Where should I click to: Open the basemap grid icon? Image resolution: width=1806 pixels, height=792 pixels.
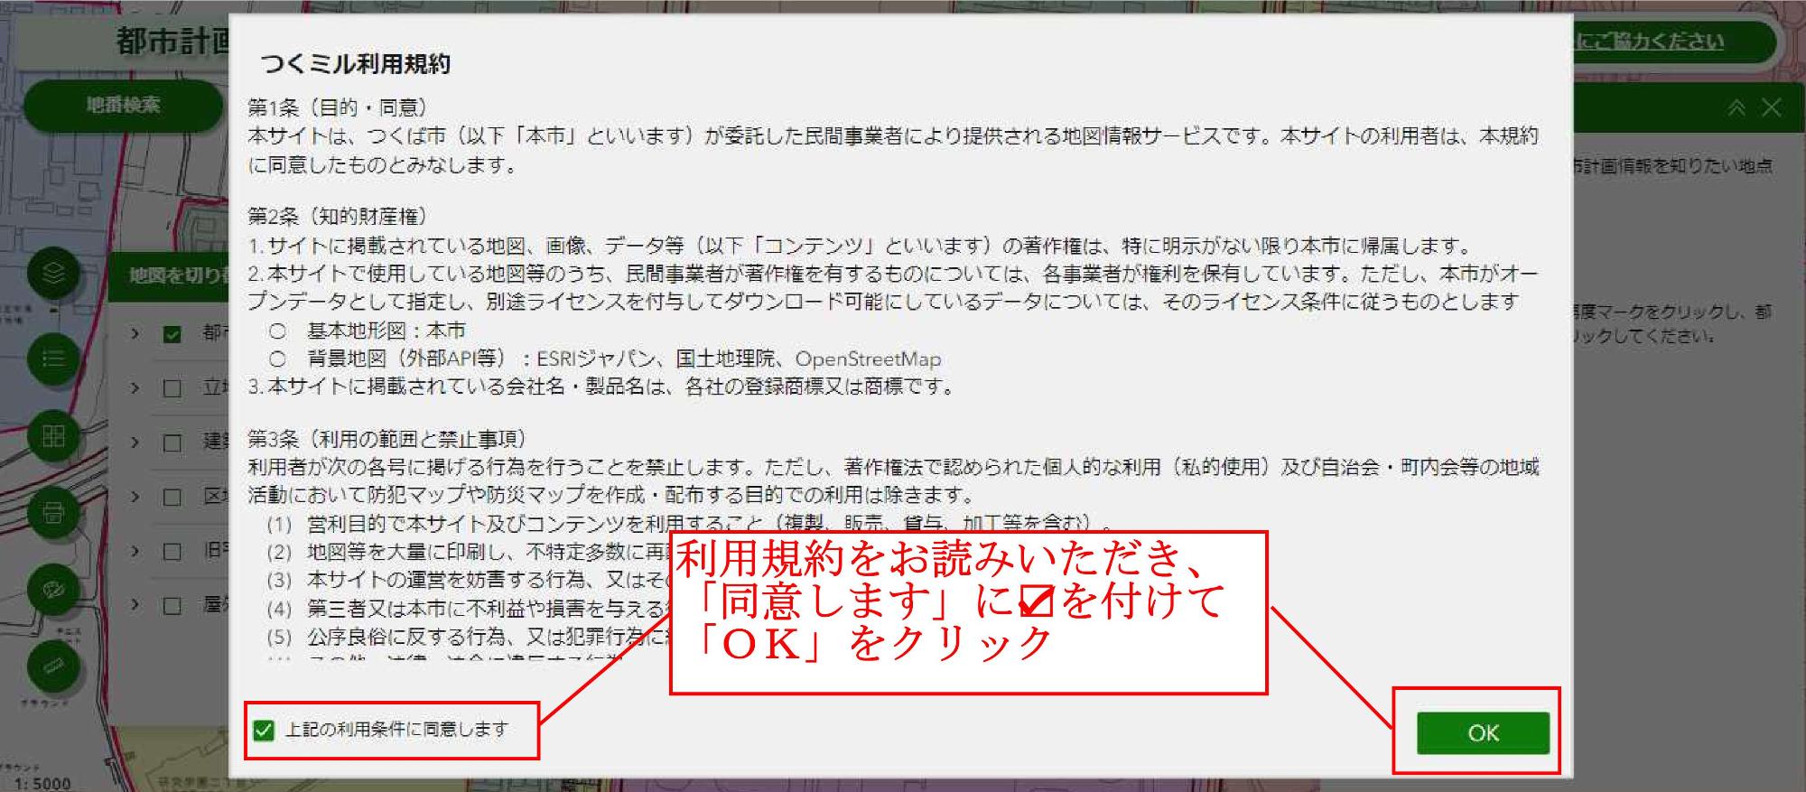point(53,436)
